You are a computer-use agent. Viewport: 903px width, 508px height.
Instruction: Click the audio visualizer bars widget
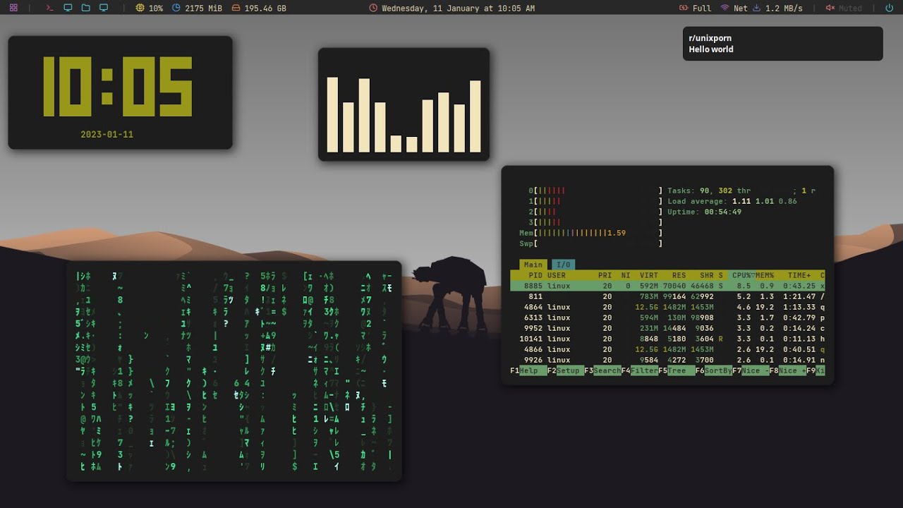click(x=404, y=104)
